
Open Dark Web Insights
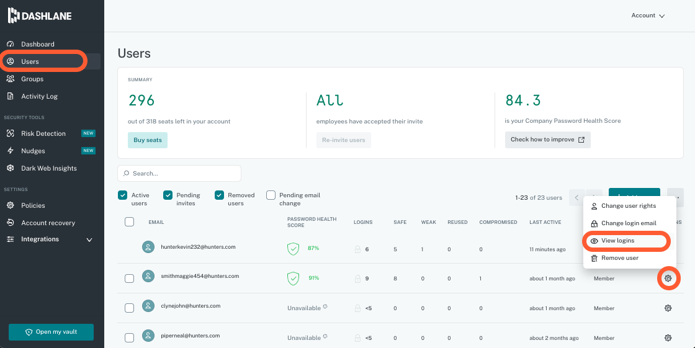pyautogui.click(x=48, y=168)
